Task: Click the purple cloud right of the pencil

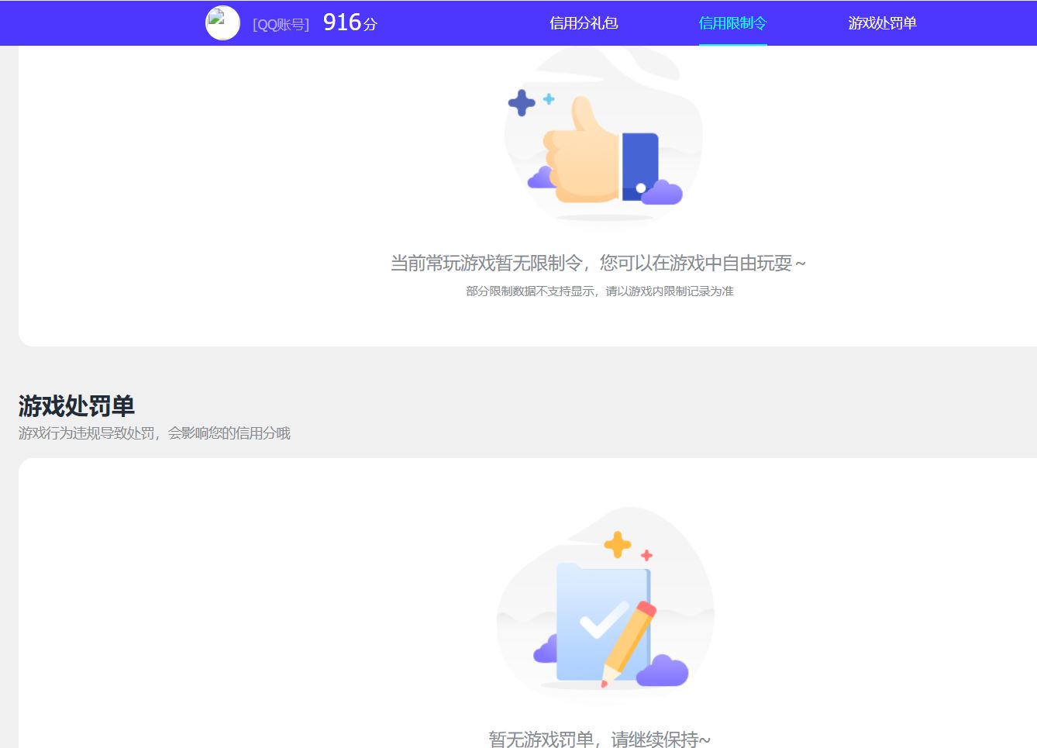Action: click(x=663, y=671)
